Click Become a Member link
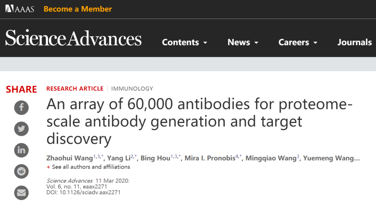 pyautogui.click(x=78, y=9)
